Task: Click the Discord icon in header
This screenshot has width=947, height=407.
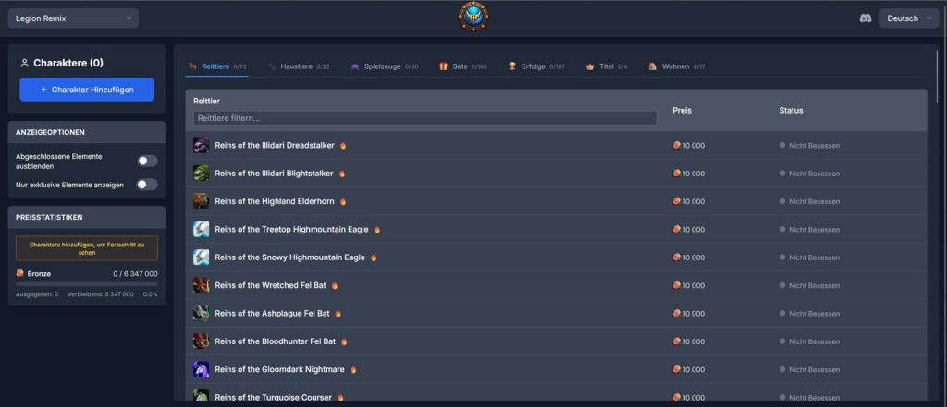Action: pyautogui.click(x=865, y=18)
